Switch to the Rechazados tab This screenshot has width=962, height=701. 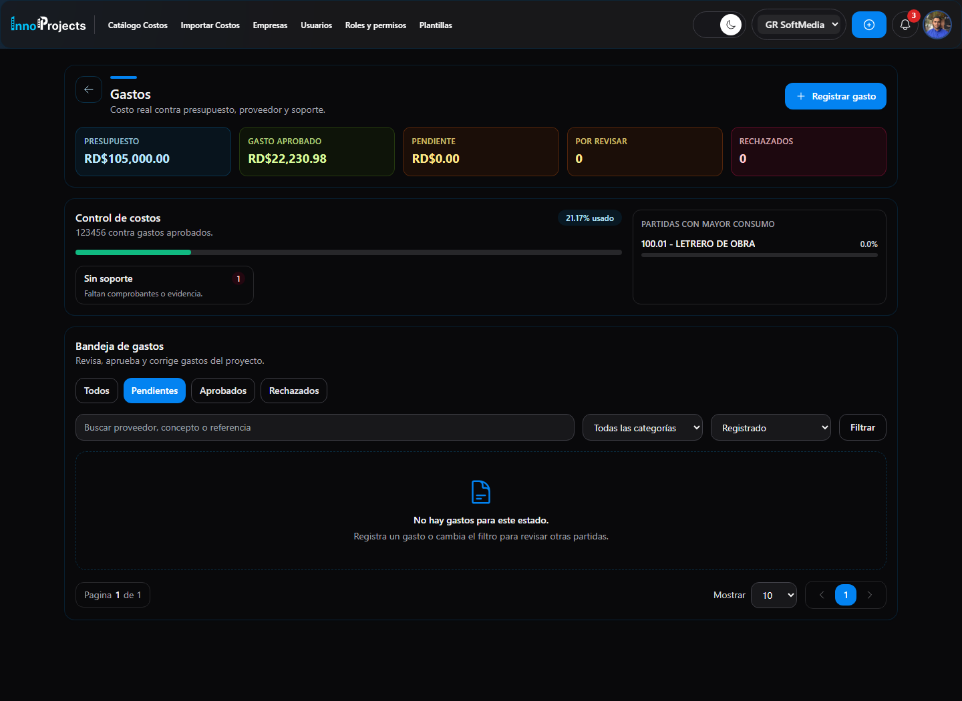tap(294, 391)
